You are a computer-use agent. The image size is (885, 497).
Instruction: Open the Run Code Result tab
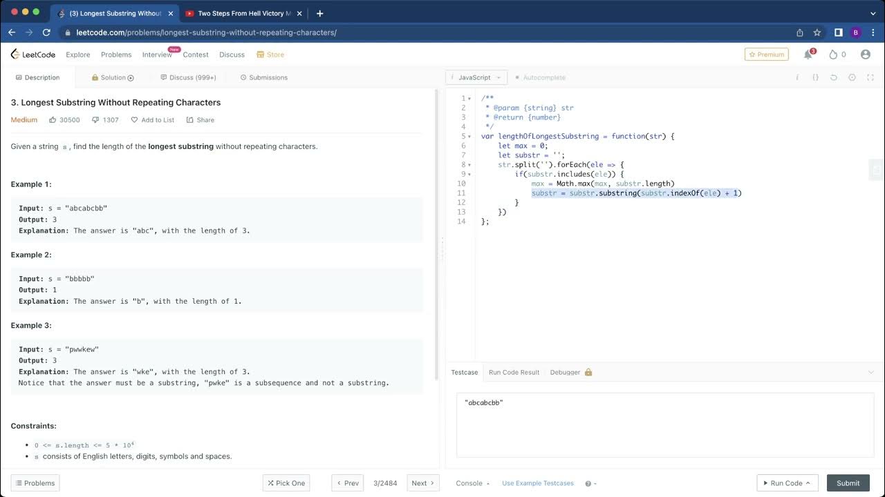pyautogui.click(x=514, y=372)
